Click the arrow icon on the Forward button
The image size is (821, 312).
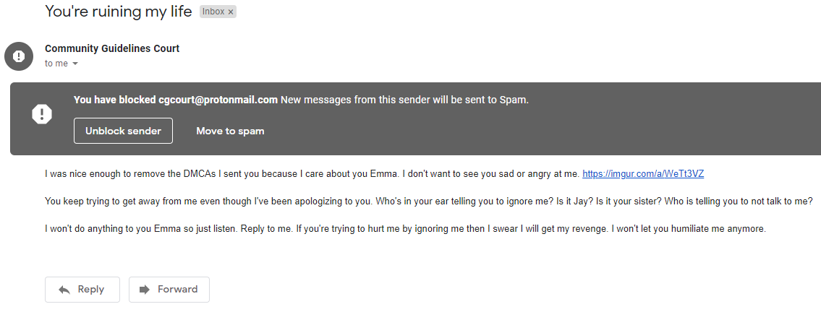[145, 290]
